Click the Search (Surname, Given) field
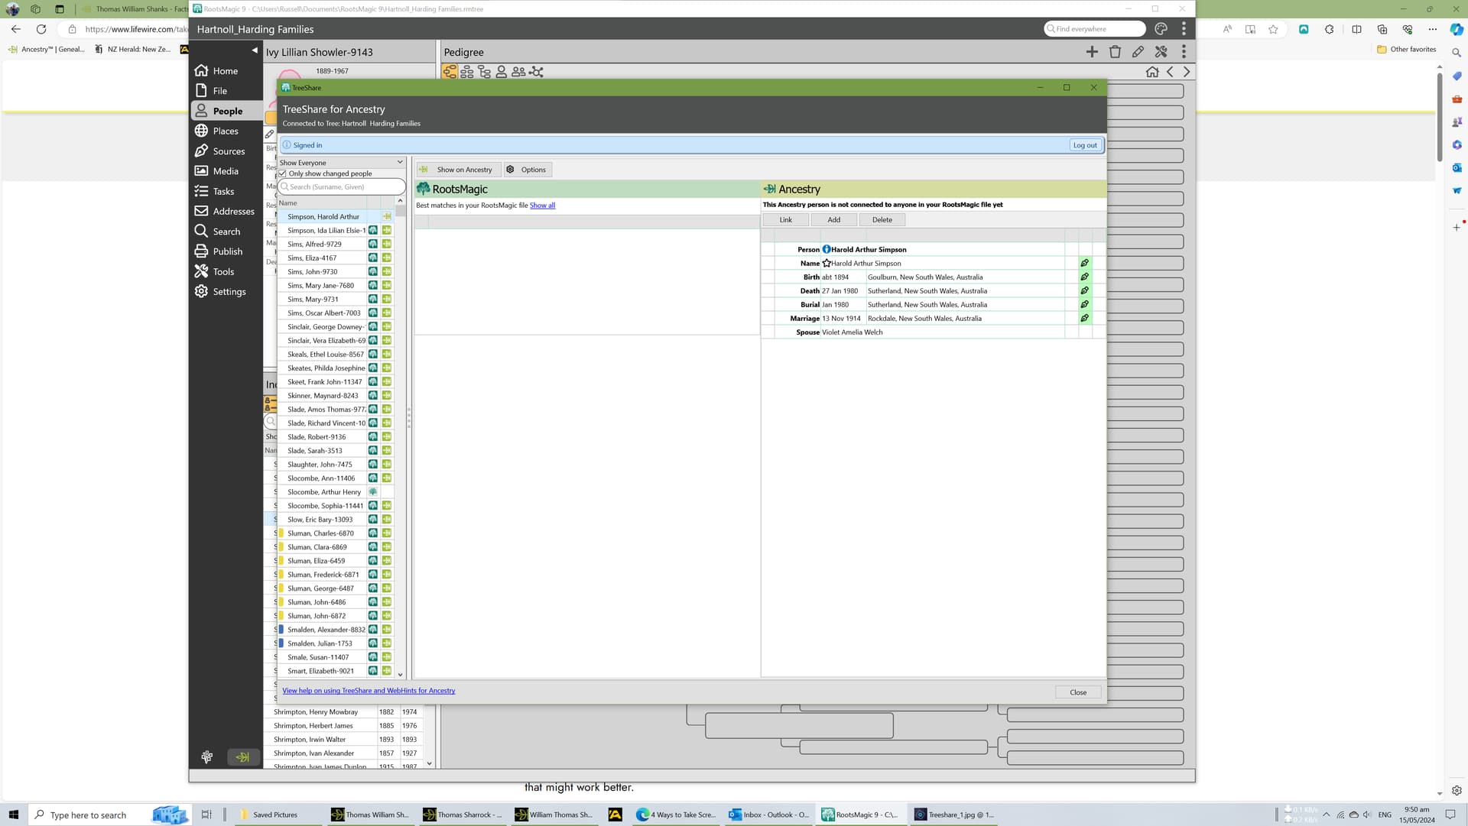 coord(341,186)
